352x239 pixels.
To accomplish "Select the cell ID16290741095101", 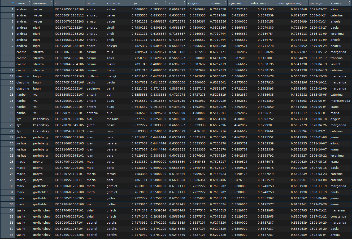I will click(69, 113).
